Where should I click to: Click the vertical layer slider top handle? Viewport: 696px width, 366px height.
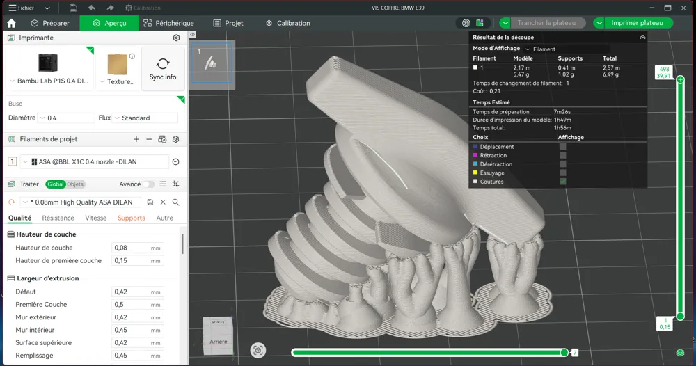tap(680, 80)
